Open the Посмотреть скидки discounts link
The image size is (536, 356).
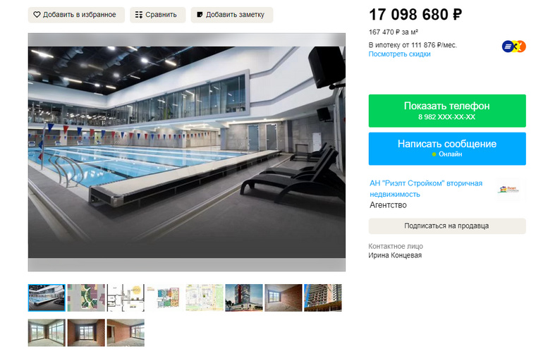click(399, 54)
